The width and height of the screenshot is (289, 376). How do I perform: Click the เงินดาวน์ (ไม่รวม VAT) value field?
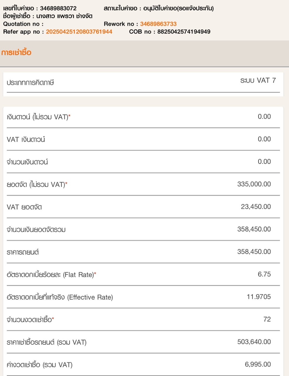click(264, 117)
